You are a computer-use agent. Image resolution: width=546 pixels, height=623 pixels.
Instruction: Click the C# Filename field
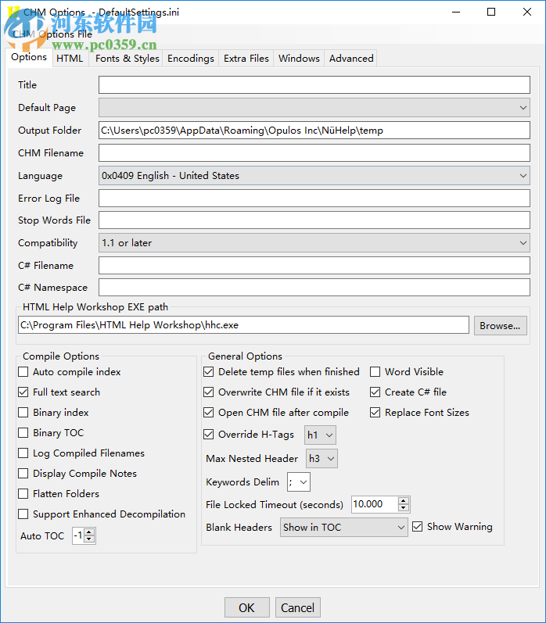tap(314, 266)
